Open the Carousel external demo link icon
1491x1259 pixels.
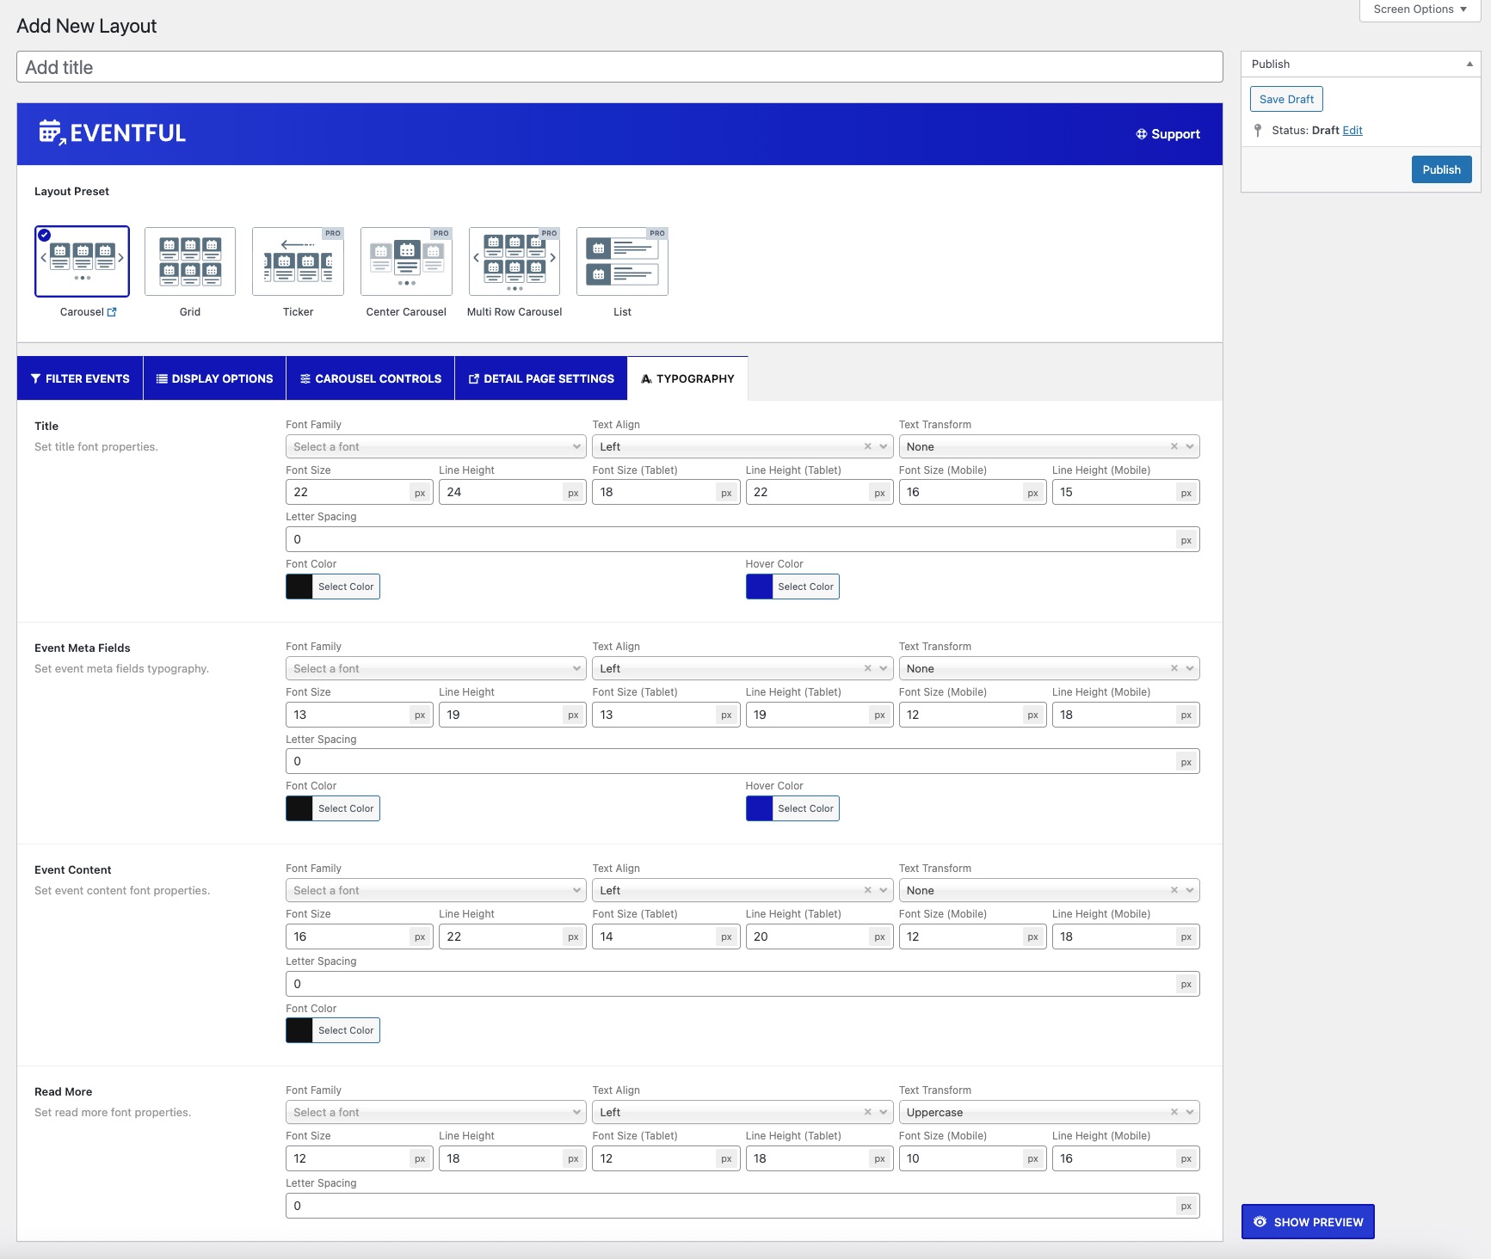tap(112, 312)
